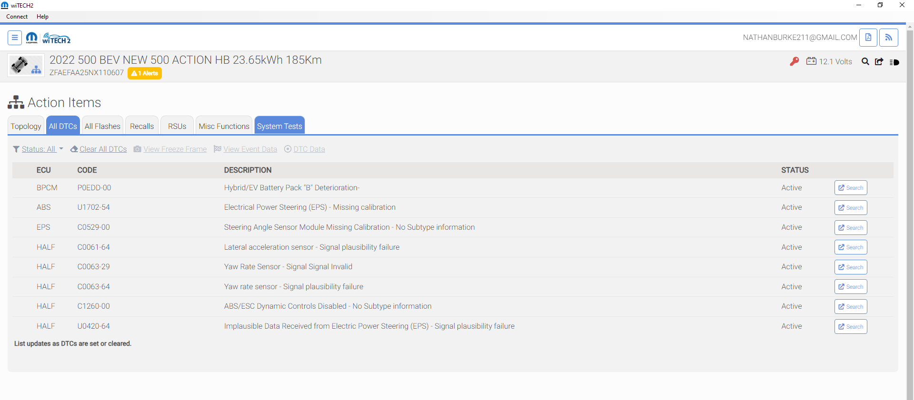Switch to the Topology tab
The image size is (914, 400).
point(26,126)
